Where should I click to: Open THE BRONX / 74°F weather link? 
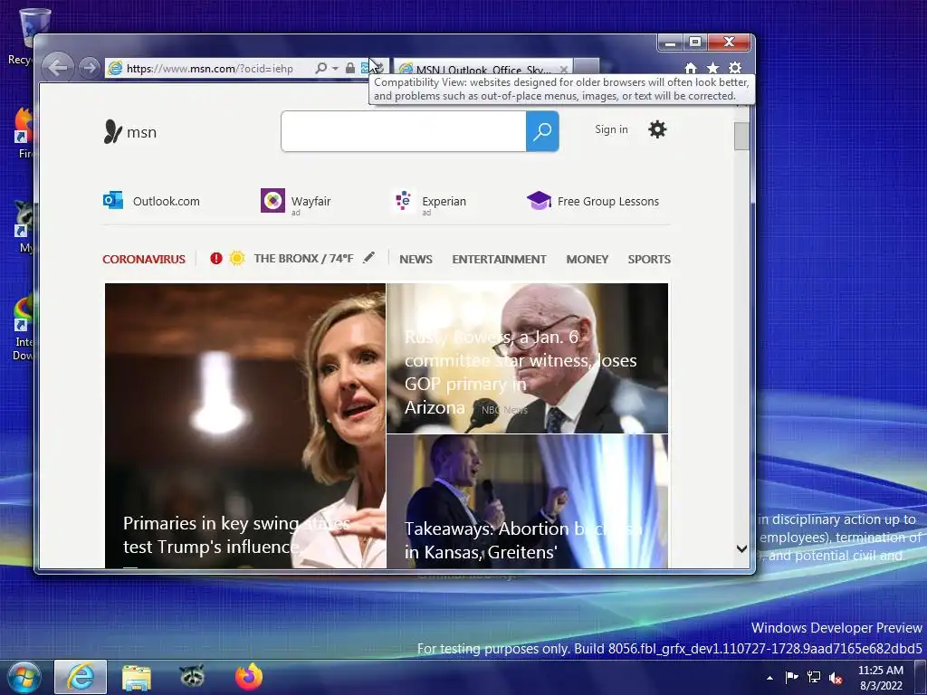303,259
